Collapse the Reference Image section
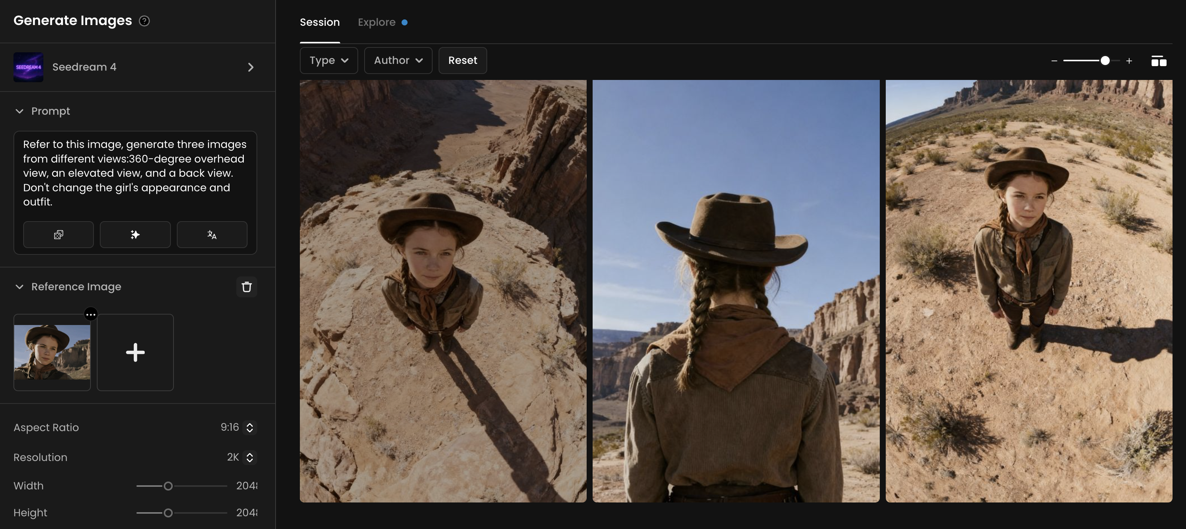 pyautogui.click(x=19, y=287)
